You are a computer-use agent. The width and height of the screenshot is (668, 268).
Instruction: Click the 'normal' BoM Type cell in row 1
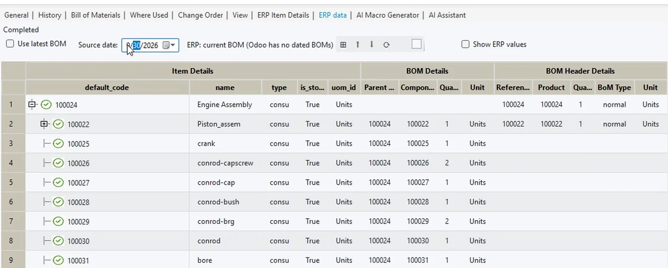pos(614,104)
